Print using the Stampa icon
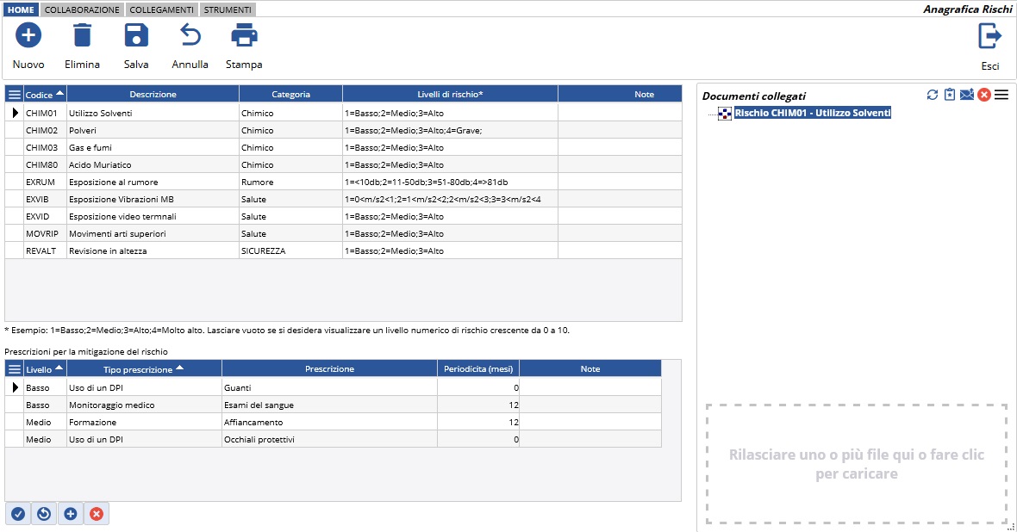The width and height of the screenshot is (1017, 532). pyautogui.click(x=244, y=36)
